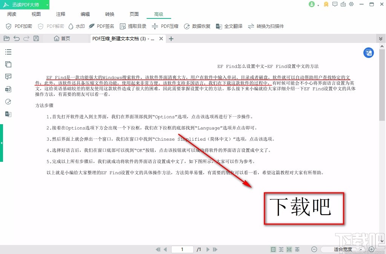Open the page thumbnails sidebar panel
Viewport: 386px width, 254px height.
8,64
